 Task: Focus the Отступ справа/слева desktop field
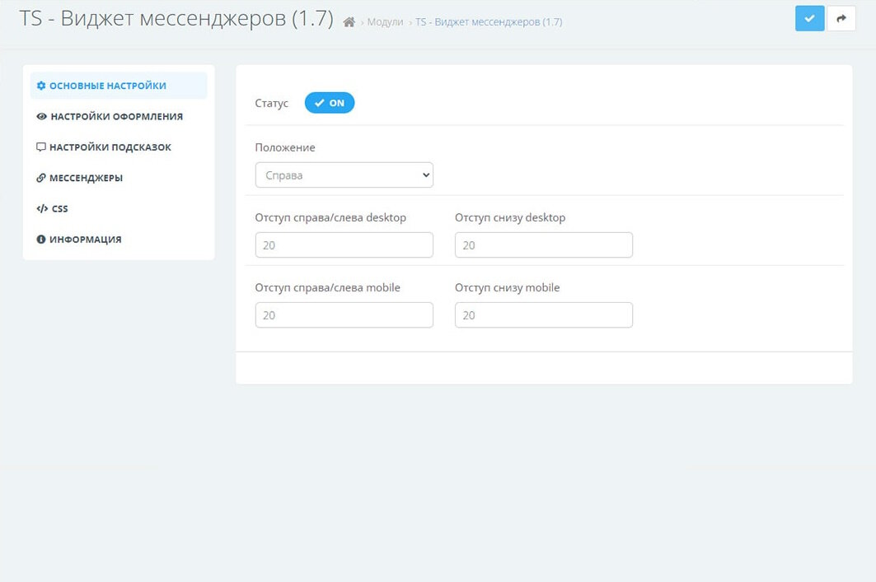[344, 245]
